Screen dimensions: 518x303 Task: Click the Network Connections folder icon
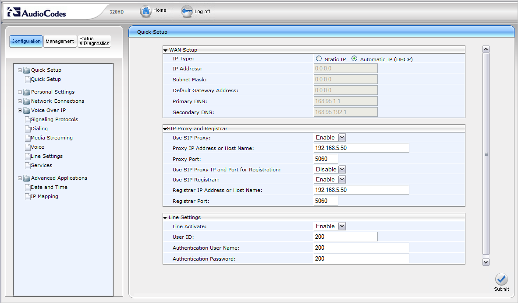click(27, 101)
